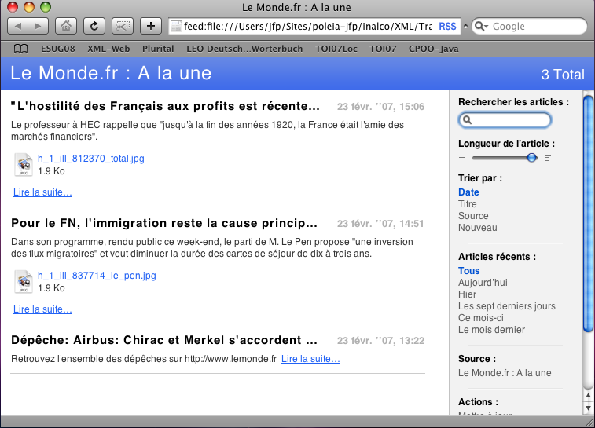Click the resize handle beside the Google search field
The image size is (595, 428).
pyautogui.click(x=465, y=27)
